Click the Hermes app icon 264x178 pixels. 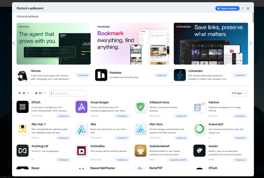[x=23, y=75]
